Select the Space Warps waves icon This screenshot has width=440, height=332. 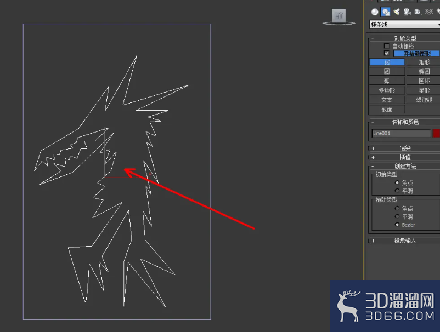pyautogui.click(x=429, y=12)
